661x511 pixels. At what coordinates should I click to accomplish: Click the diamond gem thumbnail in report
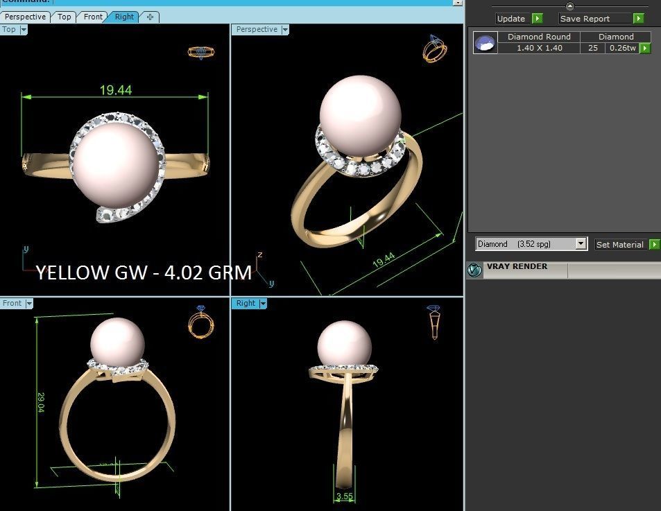point(486,42)
